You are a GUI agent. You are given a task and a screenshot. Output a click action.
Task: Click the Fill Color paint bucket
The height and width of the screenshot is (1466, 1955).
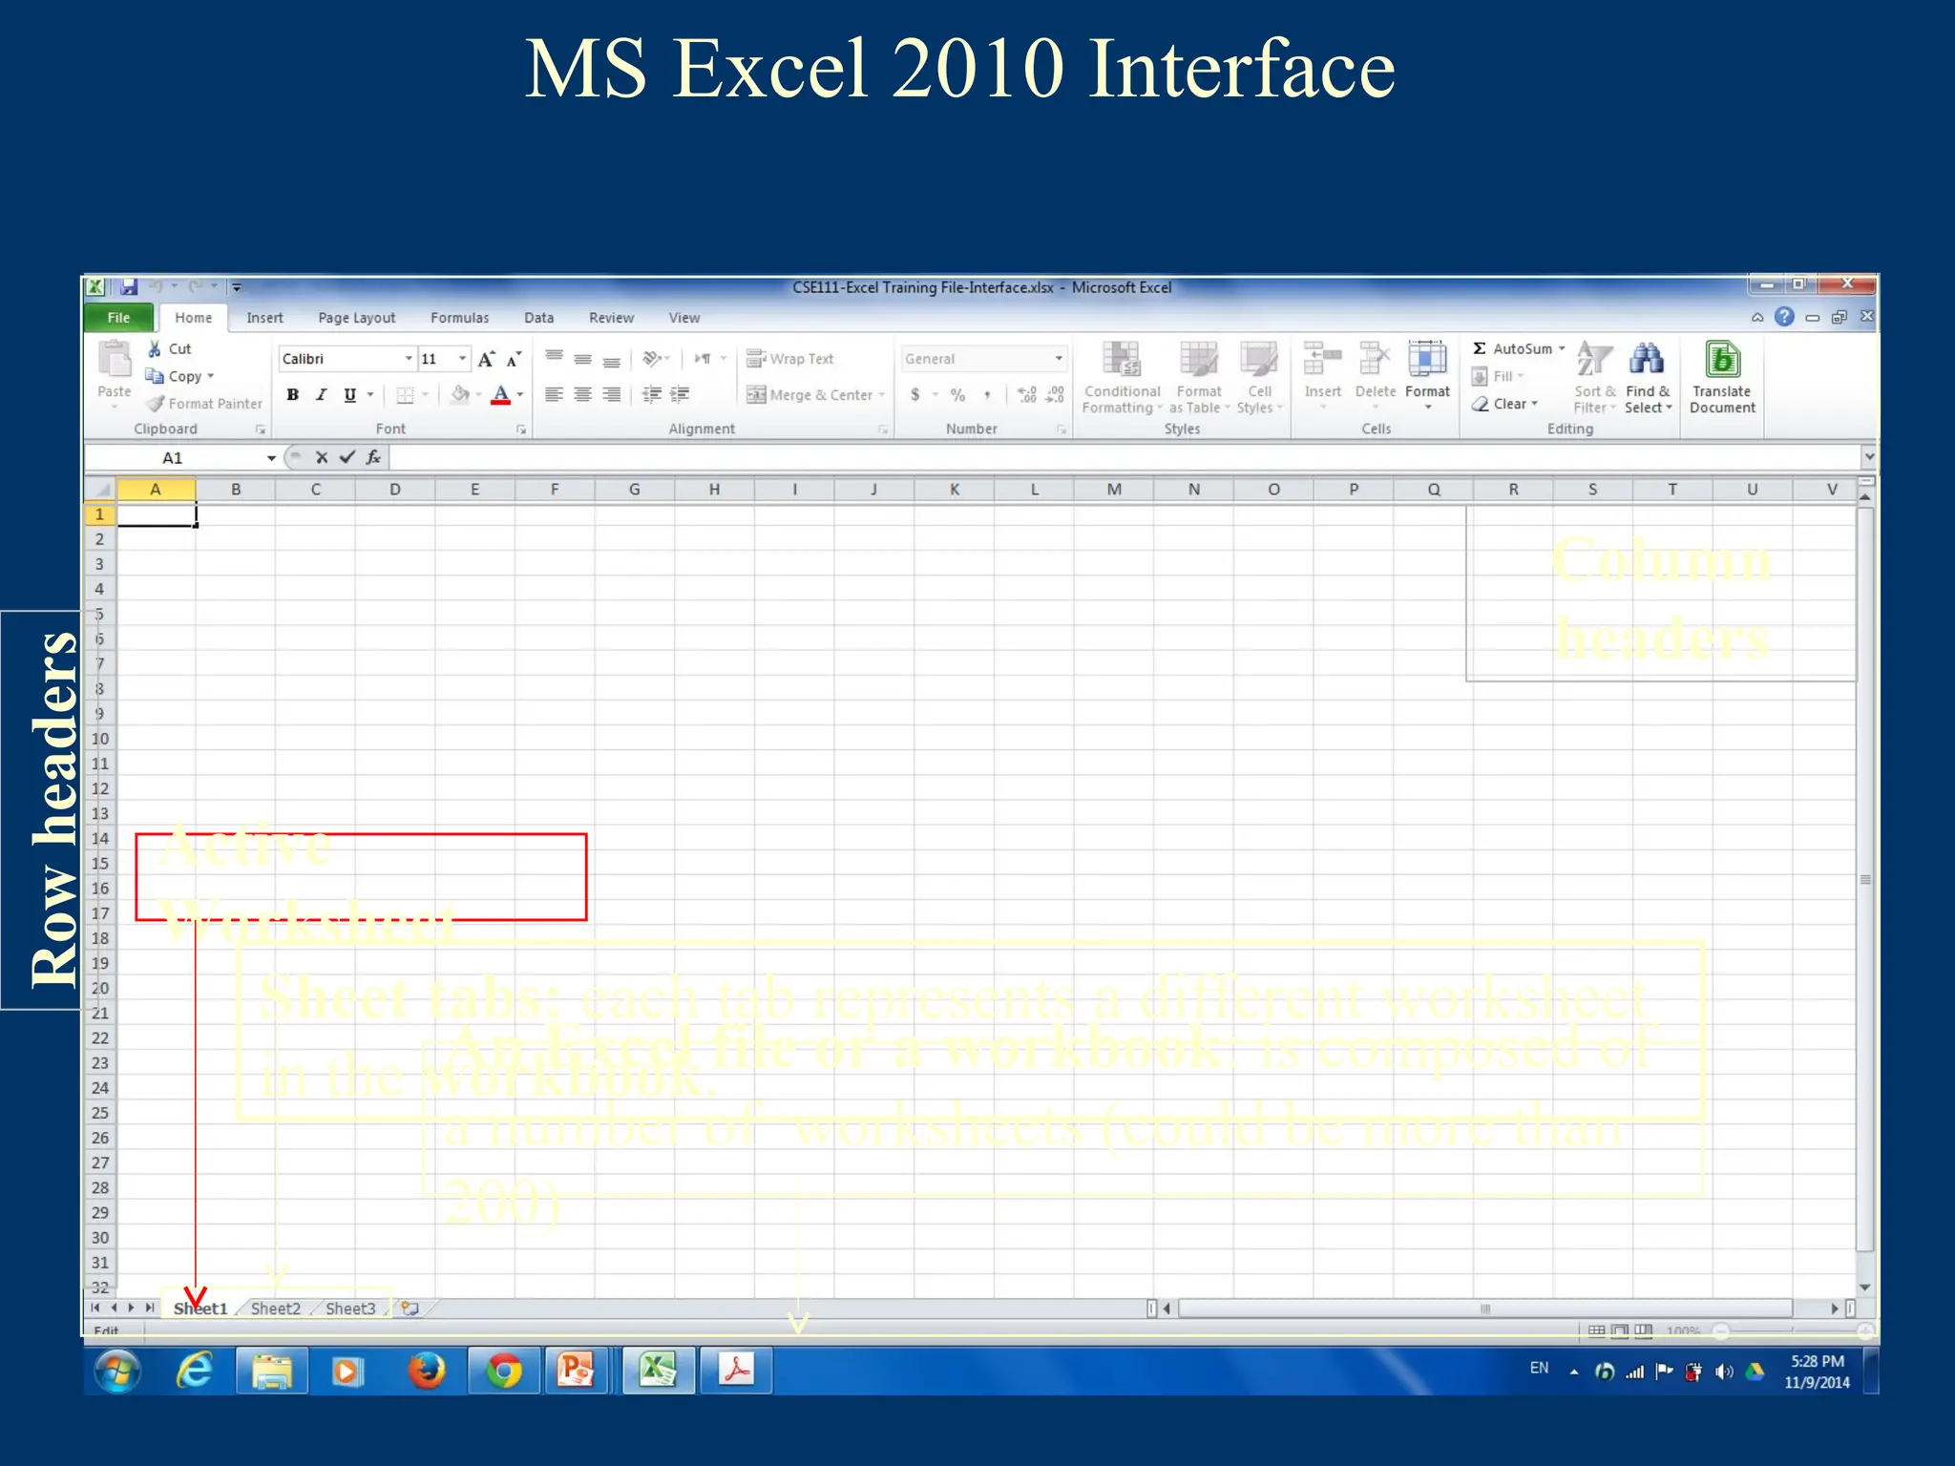point(460,395)
